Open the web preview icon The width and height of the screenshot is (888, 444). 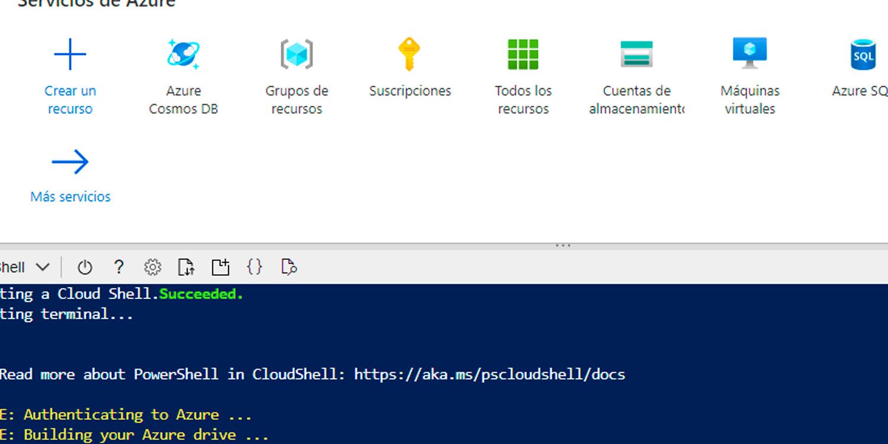pyautogui.click(x=288, y=267)
